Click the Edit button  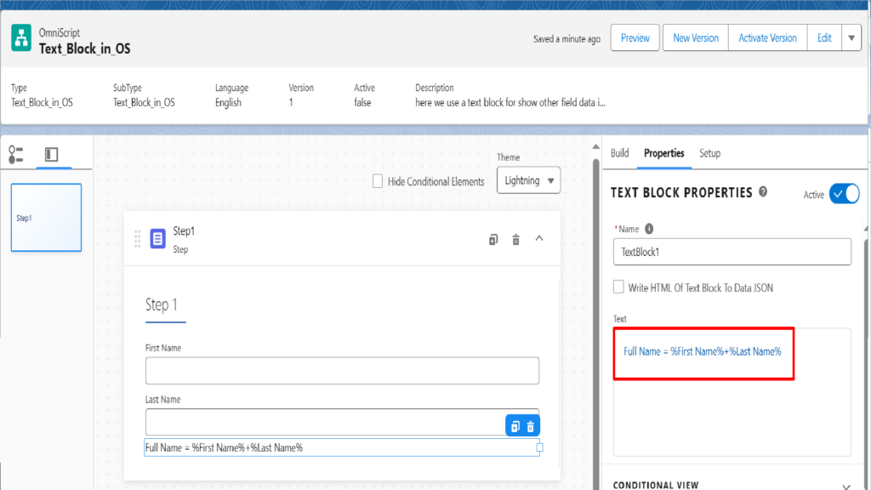(x=824, y=37)
